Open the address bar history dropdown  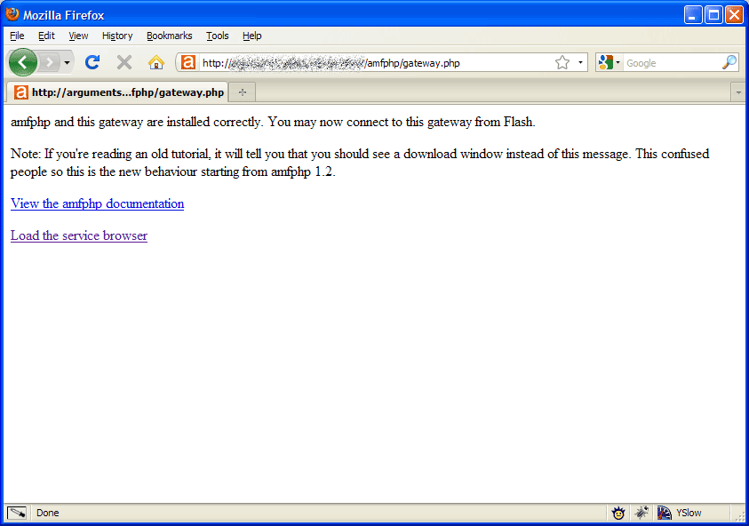[x=580, y=62]
